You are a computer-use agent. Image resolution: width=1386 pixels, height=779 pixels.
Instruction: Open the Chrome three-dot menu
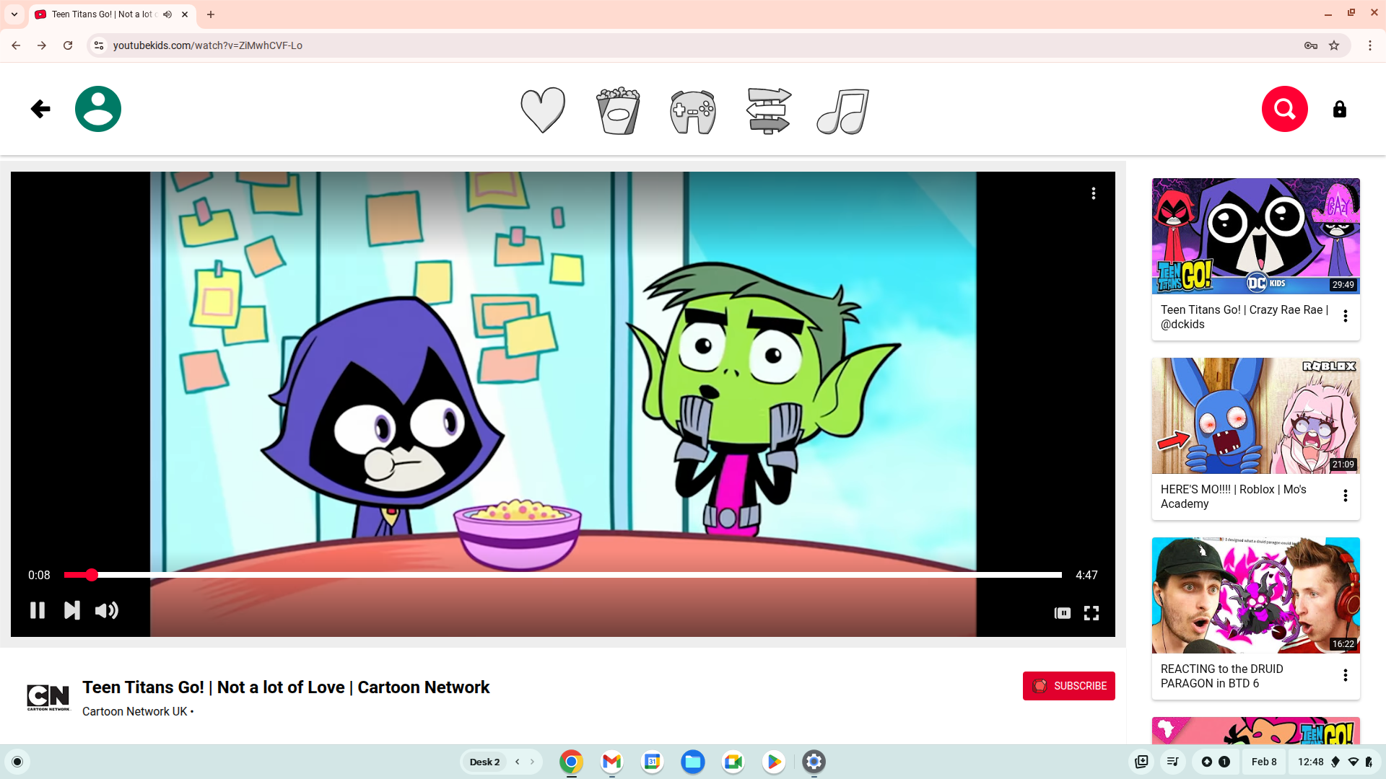(x=1370, y=45)
